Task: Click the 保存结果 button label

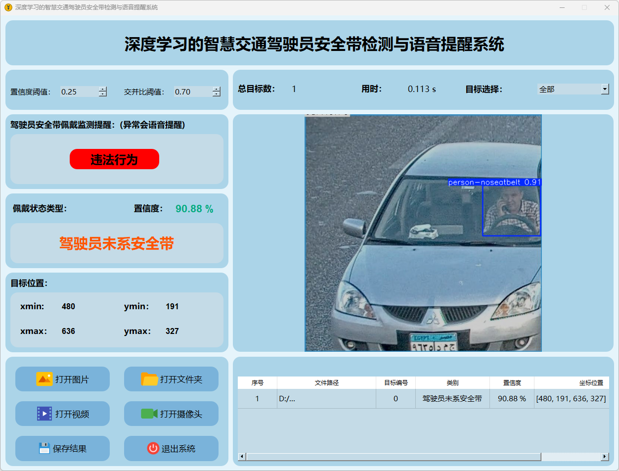Action: 70,449
